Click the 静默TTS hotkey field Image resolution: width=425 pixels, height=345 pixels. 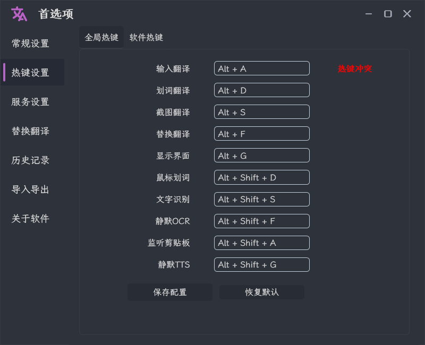262,264
